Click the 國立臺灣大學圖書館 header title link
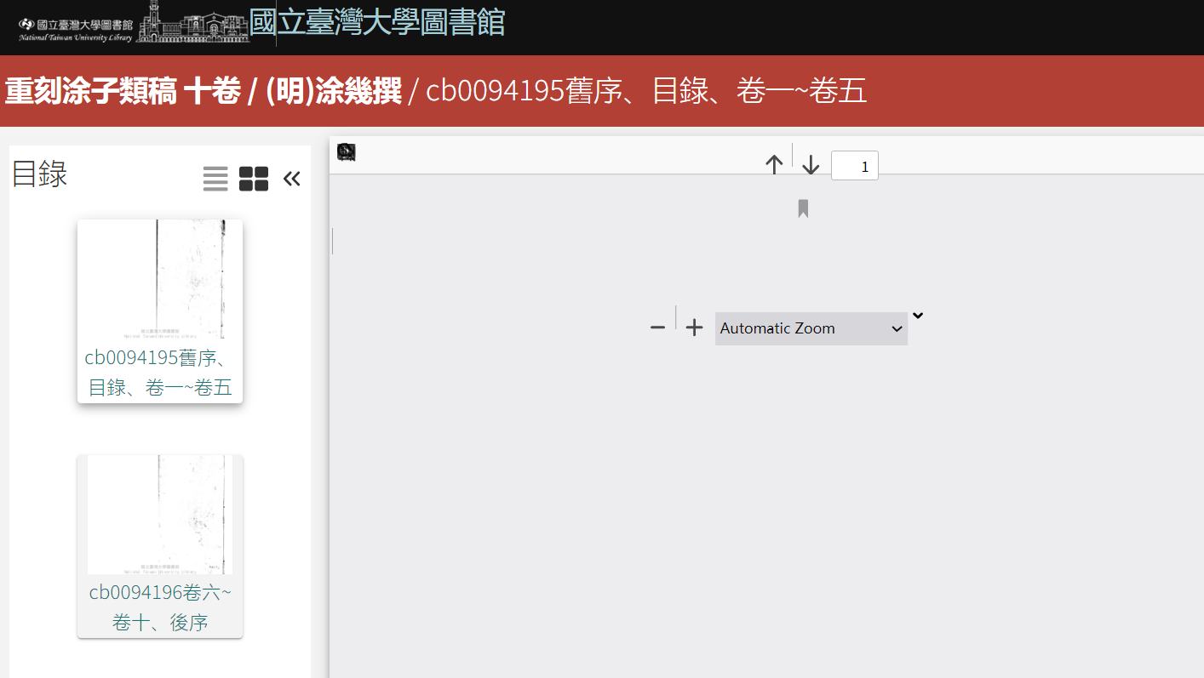1204x678 pixels. 377,22
